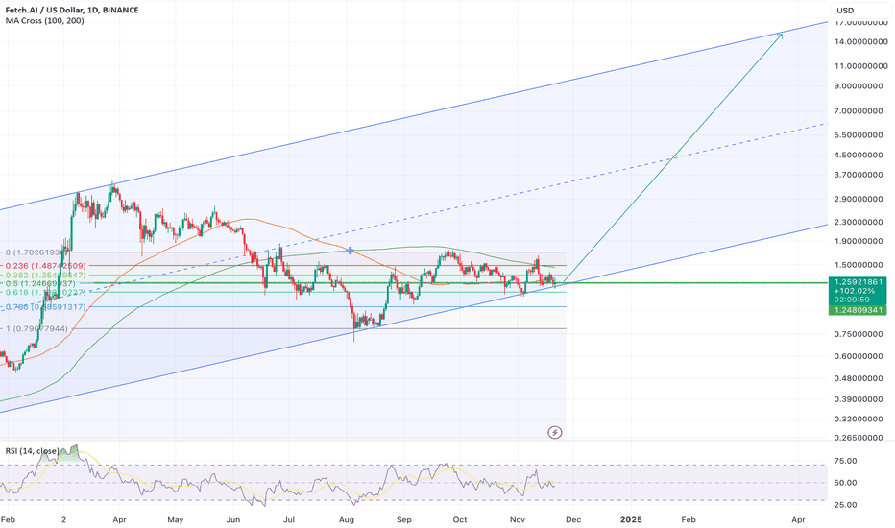Click the +102.02% change value
Image resolution: width=895 pixels, height=528 pixels.
(854, 291)
